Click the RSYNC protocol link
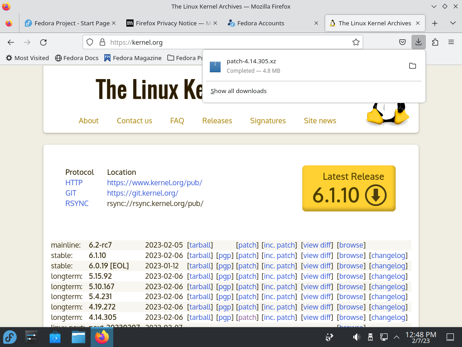462x347 pixels. pyautogui.click(x=77, y=203)
